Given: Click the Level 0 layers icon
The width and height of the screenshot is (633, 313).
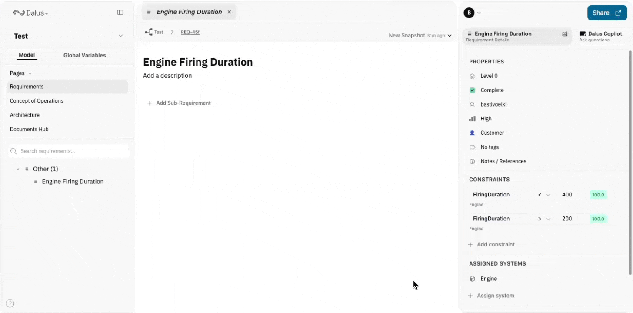Looking at the screenshot, I should pos(472,76).
